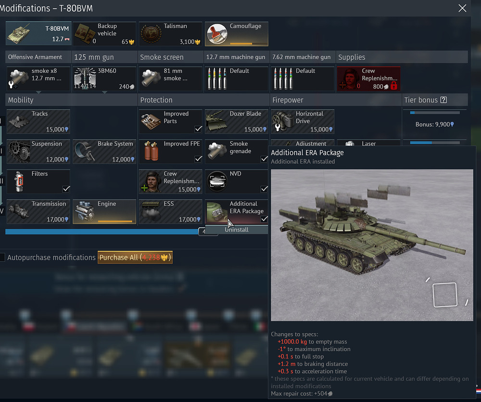The width and height of the screenshot is (481, 402).
Task: Toggle the Improved Parts checkmark
Action: pyautogui.click(x=198, y=129)
